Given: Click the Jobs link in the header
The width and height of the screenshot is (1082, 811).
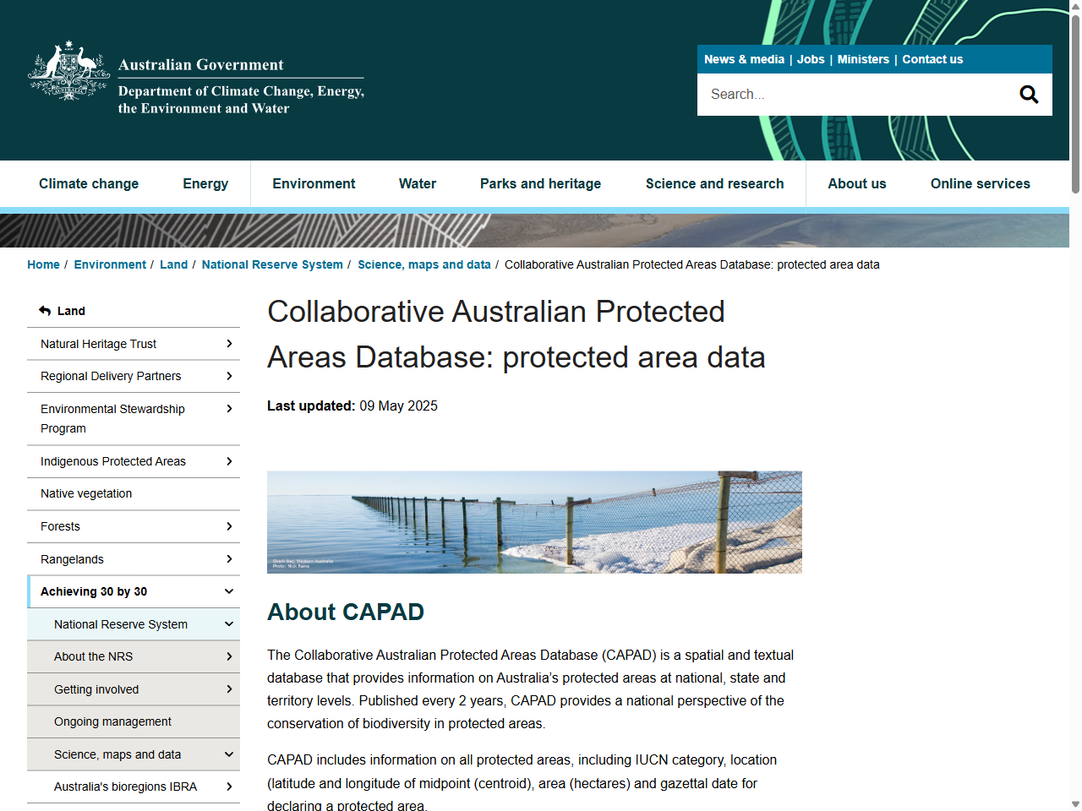Looking at the screenshot, I should click(811, 59).
